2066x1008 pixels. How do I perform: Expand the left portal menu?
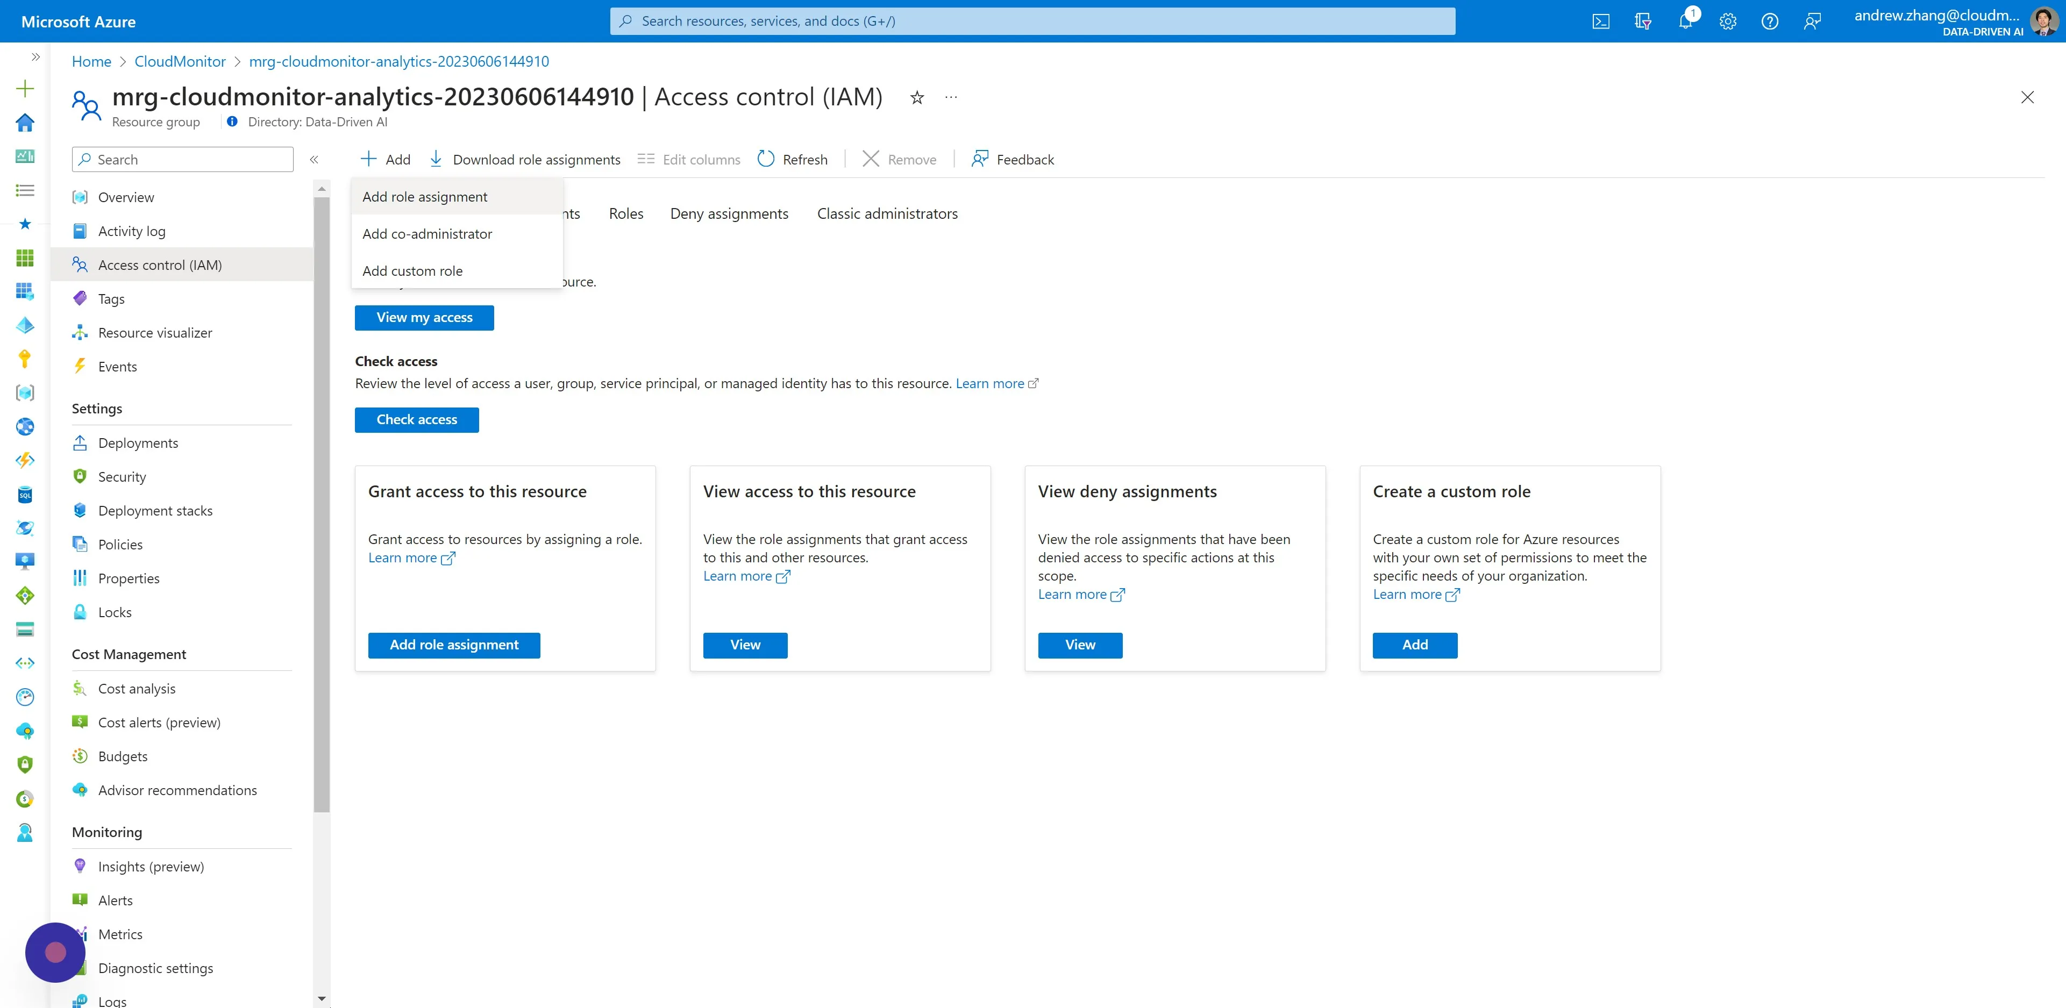coord(35,57)
